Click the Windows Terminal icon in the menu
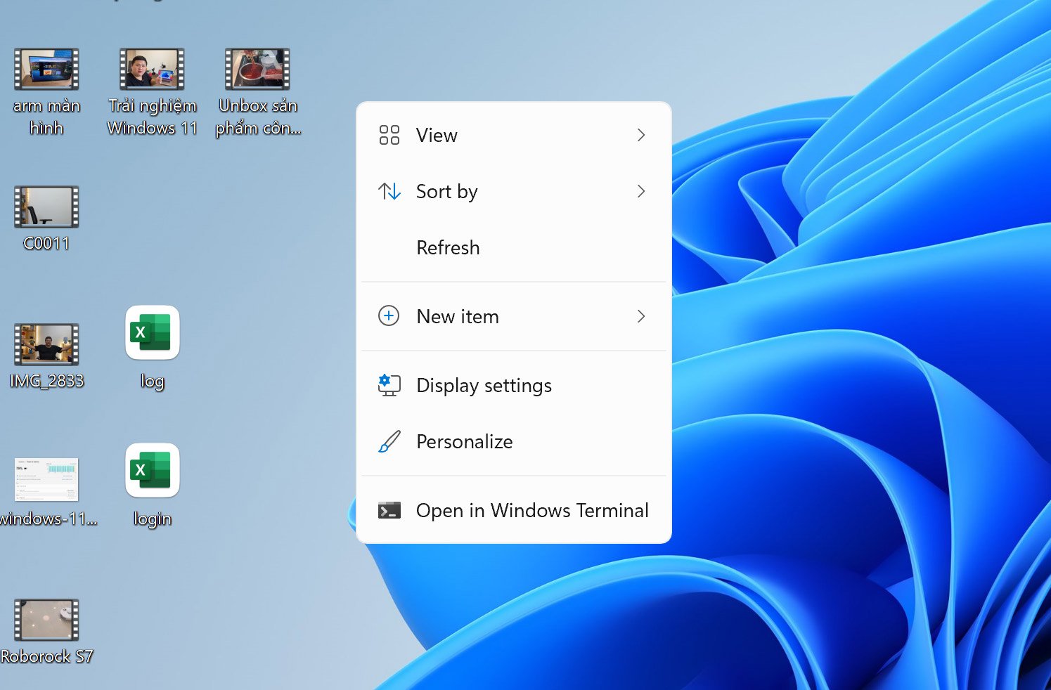This screenshot has width=1051, height=690. (x=389, y=510)
